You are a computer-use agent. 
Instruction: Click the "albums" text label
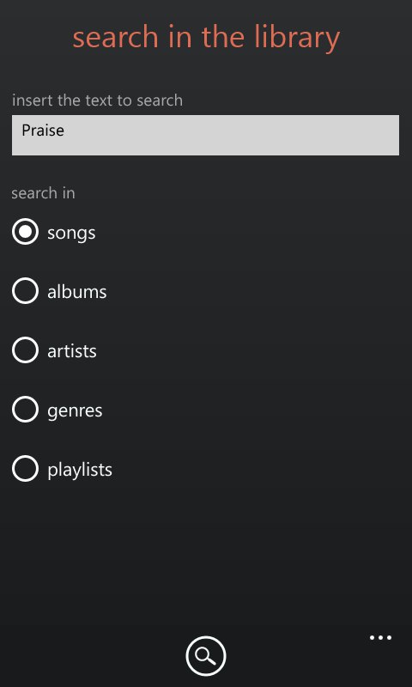pos(77,292)
